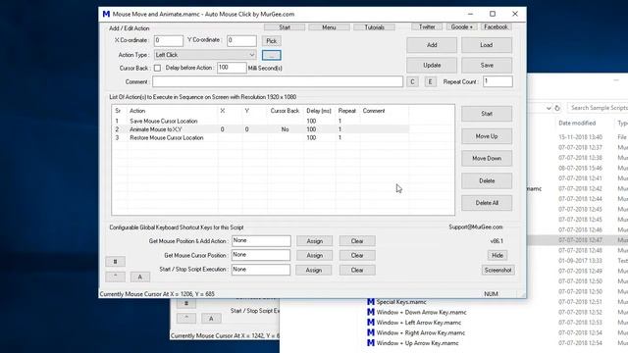Click the Save script button
The height and width of the screenshot is (353, 628).
click(487, 66)
